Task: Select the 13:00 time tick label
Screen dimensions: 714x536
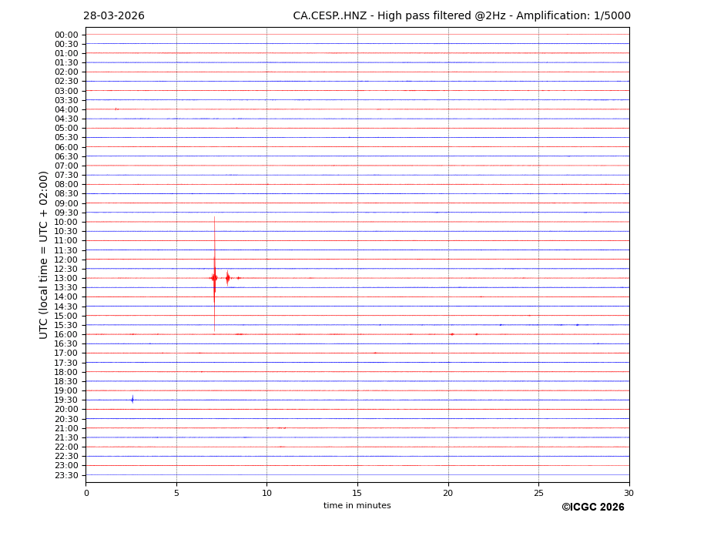Action: pyautogui.click(x=66, y=278)
